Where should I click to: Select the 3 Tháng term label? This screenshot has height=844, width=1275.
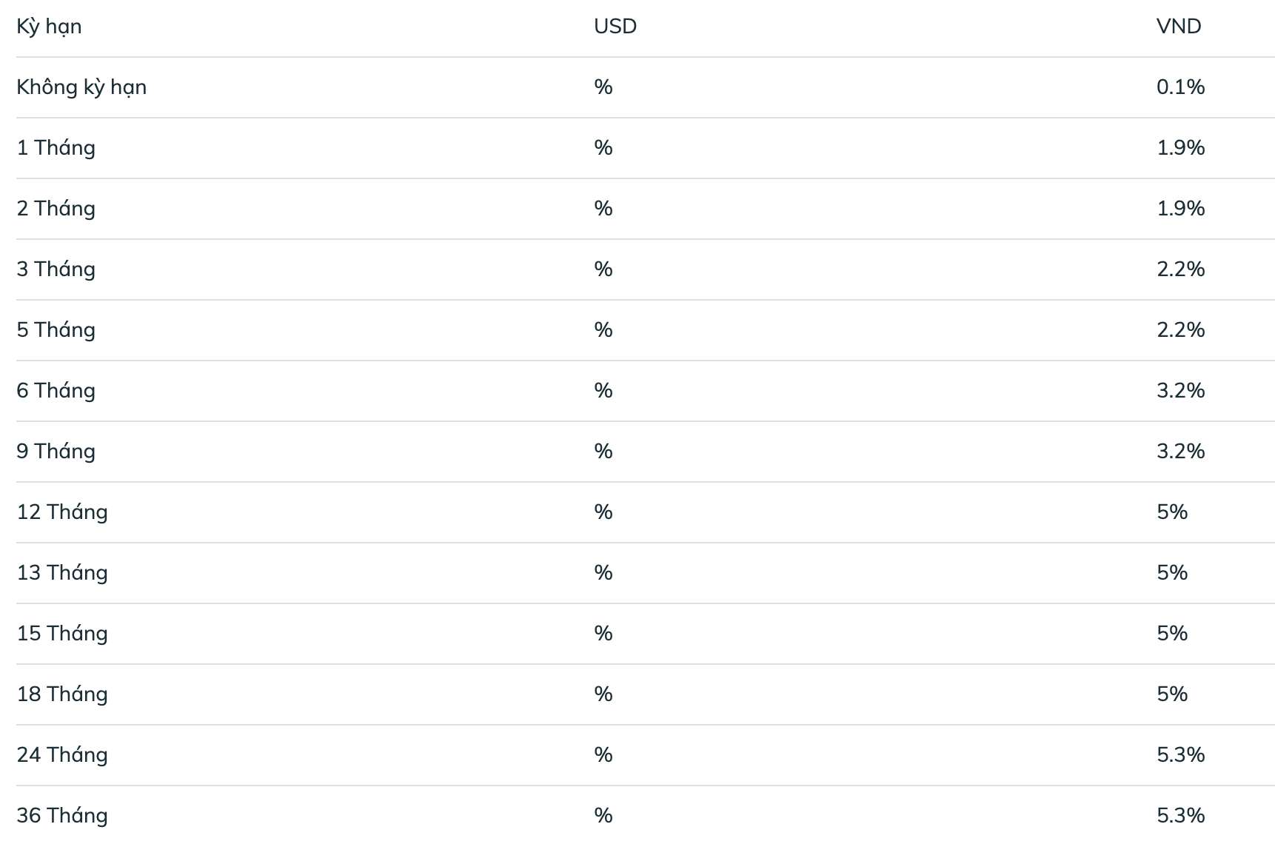56,269
